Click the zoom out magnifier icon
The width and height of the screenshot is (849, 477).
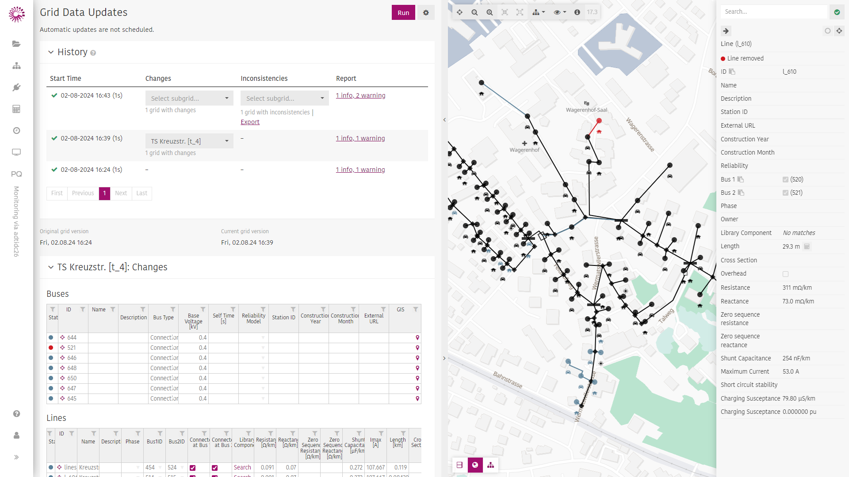point(474,12)
